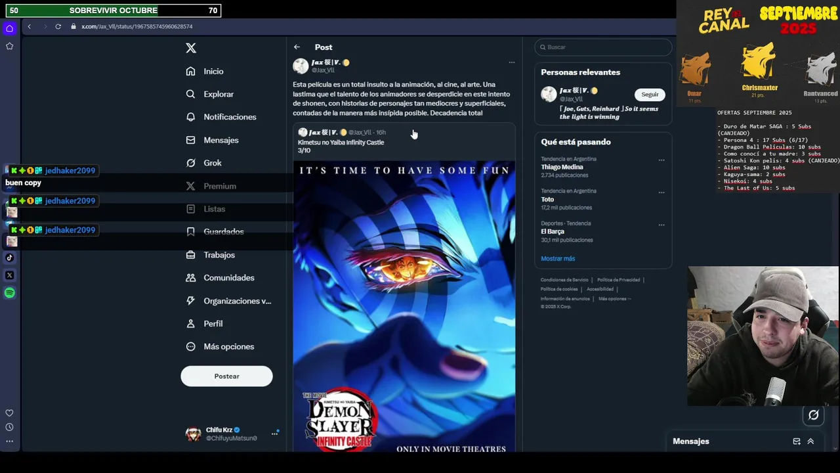Open Premium in the sidebar
The image size is (840, 473).
(211, 186)
